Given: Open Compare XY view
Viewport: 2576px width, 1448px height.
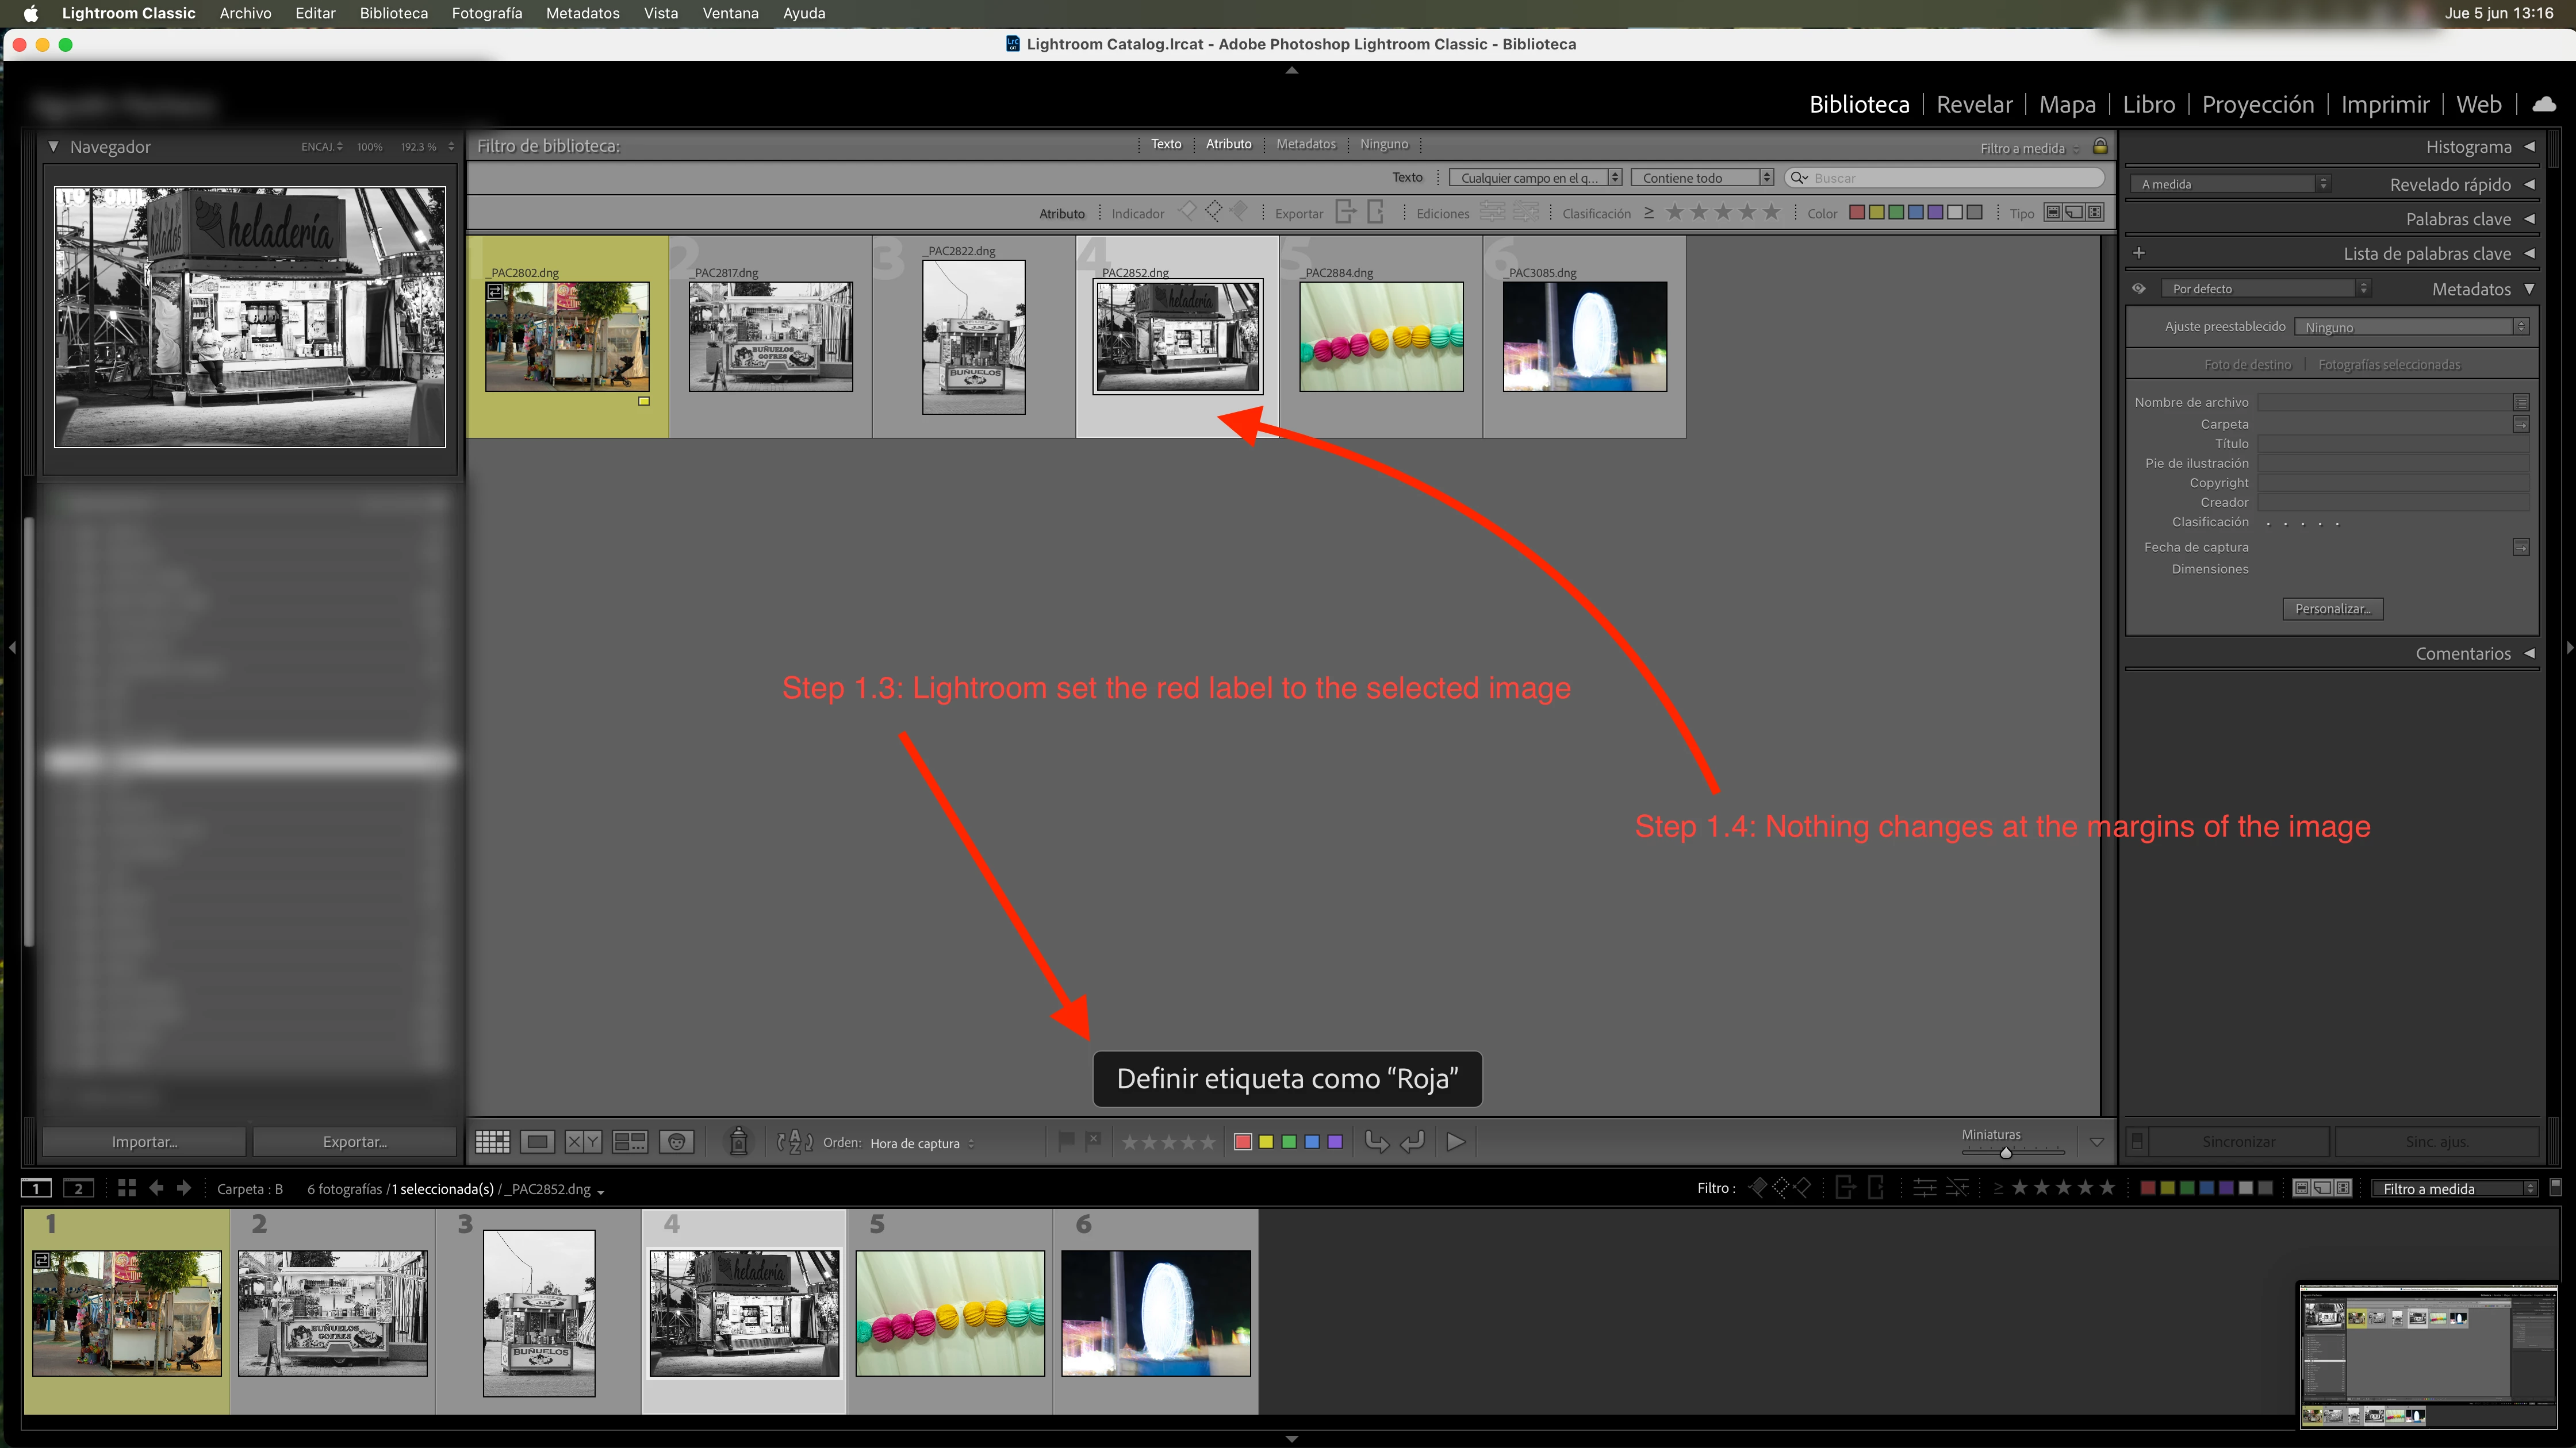Looking at the screenshot, I should click(x=583, y=1142).
